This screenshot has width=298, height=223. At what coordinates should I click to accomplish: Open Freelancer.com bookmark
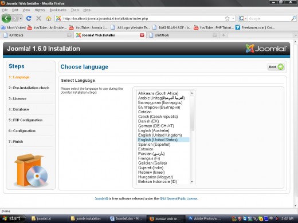(255, 27)
